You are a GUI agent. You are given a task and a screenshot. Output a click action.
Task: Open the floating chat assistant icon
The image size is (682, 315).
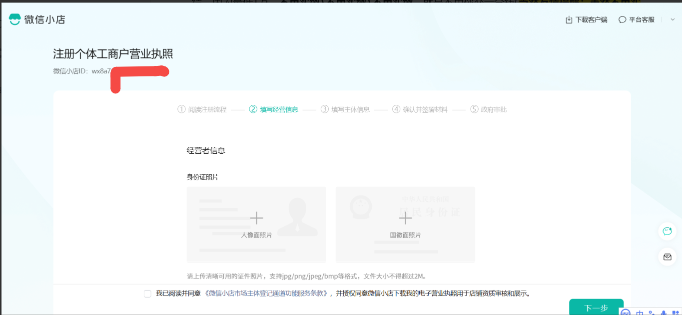[668, 231]
